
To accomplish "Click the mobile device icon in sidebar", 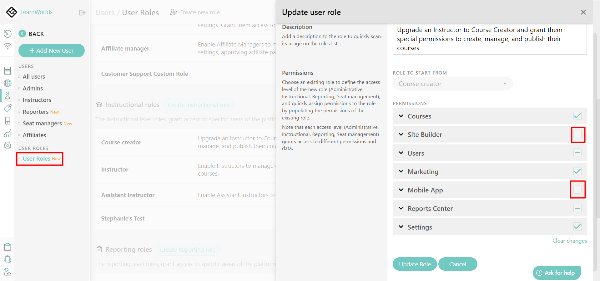I will point(8,121).
